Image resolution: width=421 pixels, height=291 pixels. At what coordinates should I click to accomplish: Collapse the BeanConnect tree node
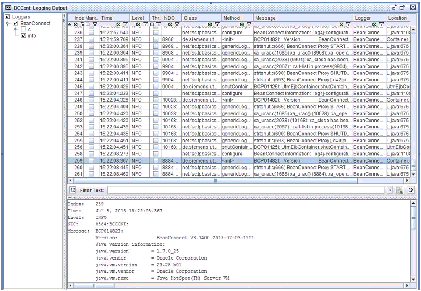coord(8,24)
